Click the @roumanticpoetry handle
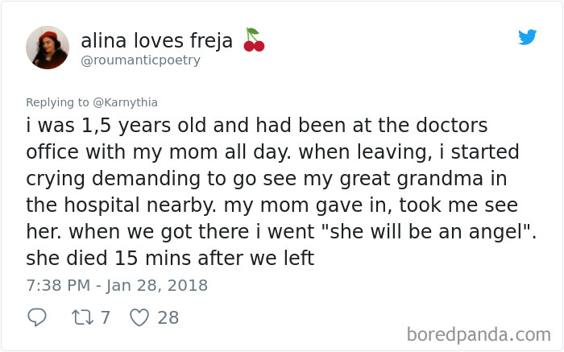 tap(140, 60)
